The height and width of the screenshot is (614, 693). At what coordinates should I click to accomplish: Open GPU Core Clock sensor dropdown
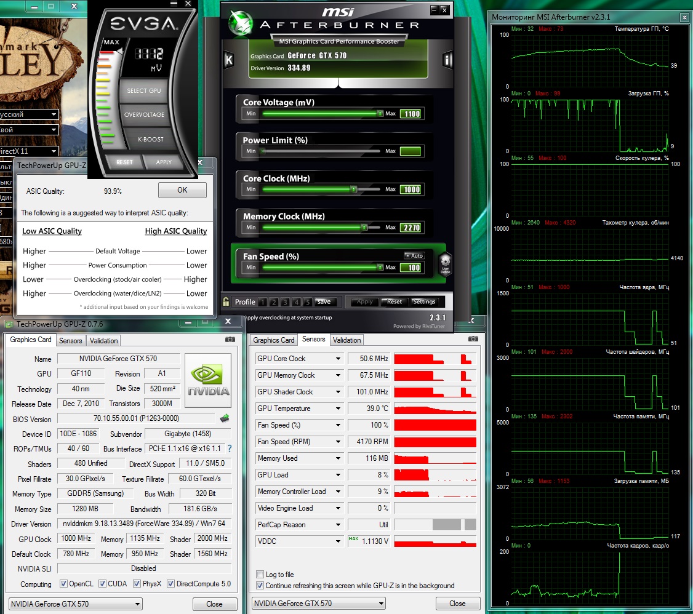[338, 359]
